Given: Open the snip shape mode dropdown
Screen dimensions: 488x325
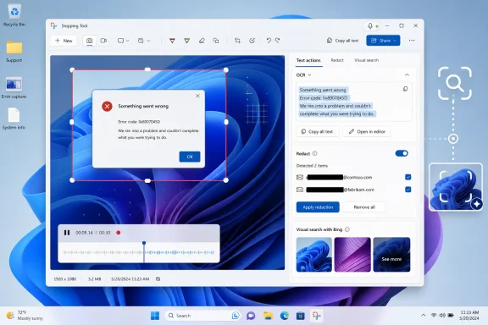Looking at the screenshot, I should click(123, 41).
